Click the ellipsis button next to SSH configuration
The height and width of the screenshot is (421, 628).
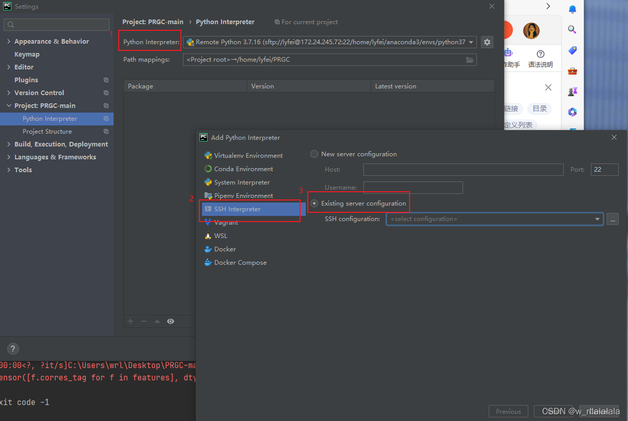click(x=612, y=219)
